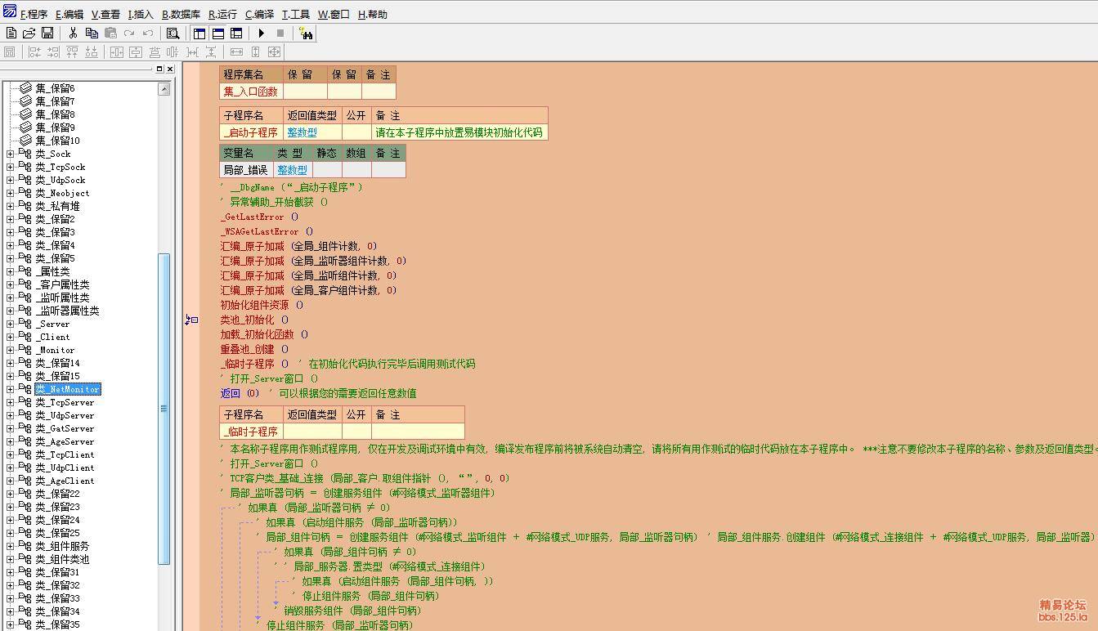
Task: Expand the _Monitor tree node
Action: 10,350
